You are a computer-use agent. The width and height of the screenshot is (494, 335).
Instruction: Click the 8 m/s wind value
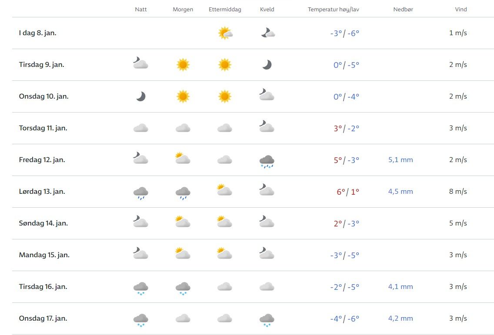pos(458,192)
